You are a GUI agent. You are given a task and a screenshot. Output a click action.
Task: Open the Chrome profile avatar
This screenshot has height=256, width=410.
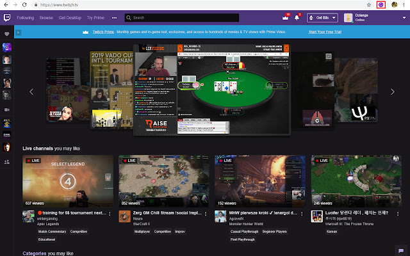(x=395, y=4)
